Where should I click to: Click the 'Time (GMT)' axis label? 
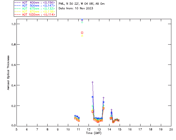94,133
